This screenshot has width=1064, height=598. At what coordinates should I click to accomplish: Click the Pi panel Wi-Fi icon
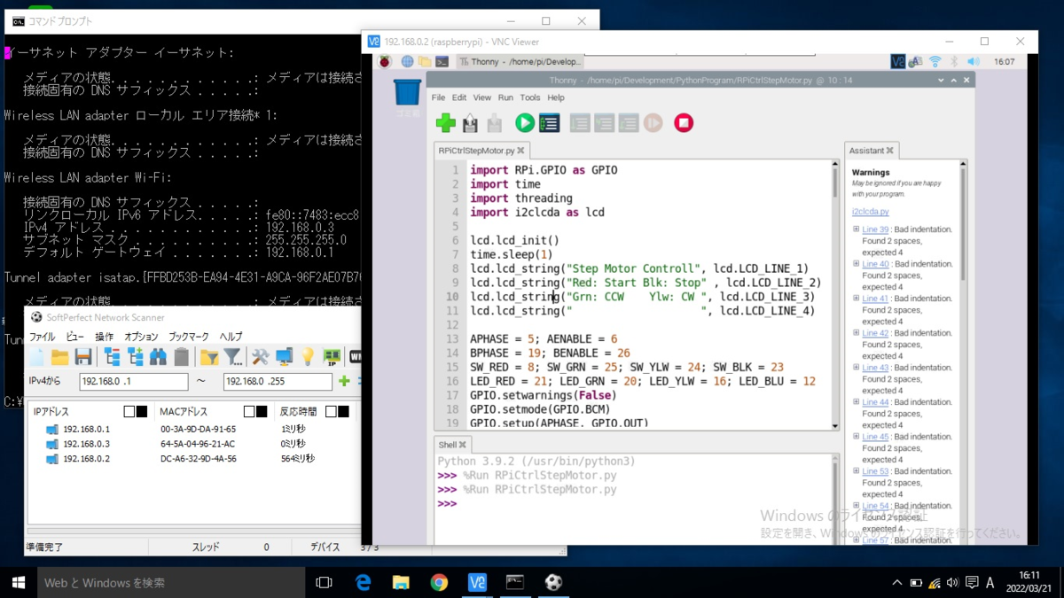(x=935, y=62)
